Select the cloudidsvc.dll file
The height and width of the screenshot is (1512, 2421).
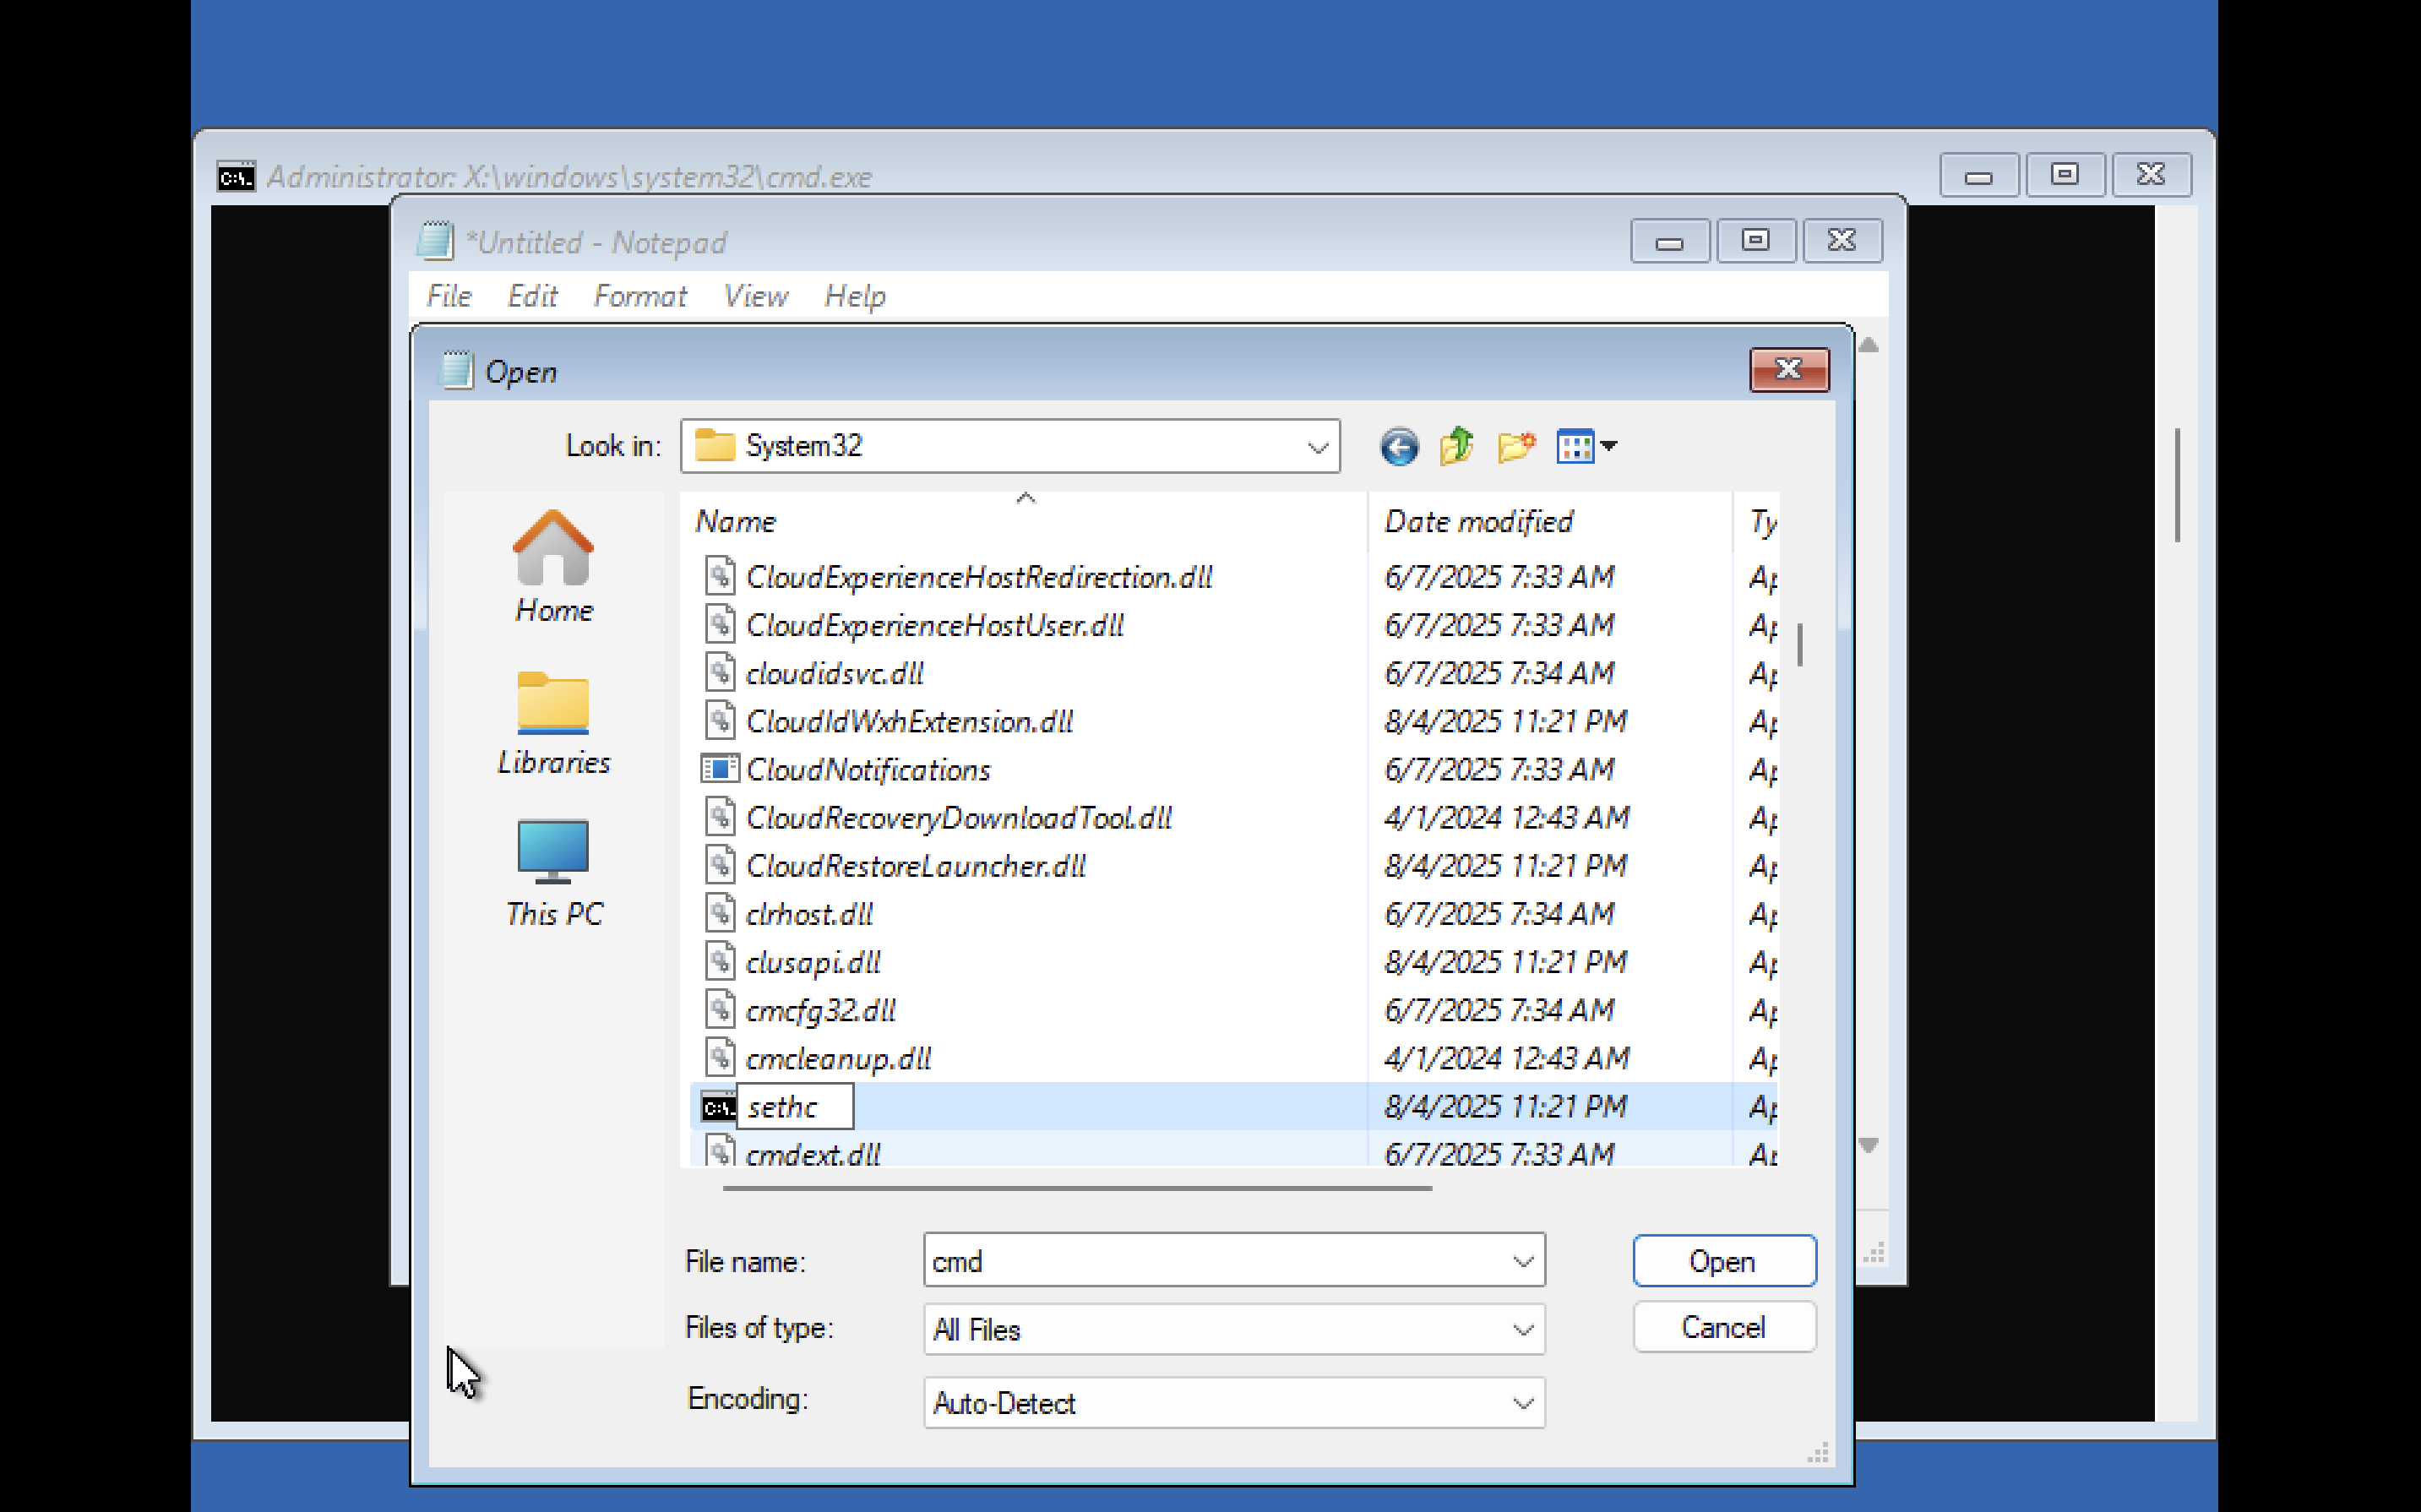point(834,673)
